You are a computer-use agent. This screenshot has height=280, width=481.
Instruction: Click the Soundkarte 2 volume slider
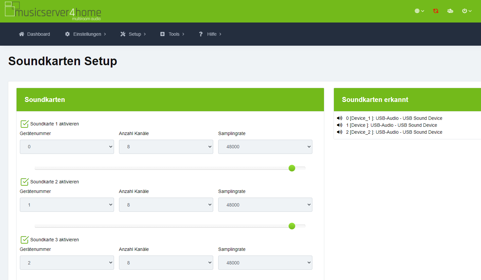click(170, 226)
